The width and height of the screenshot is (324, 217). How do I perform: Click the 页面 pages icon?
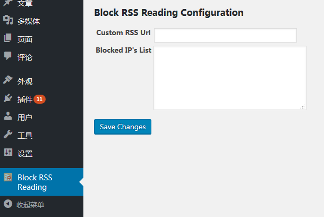click(x=8, y=39)
